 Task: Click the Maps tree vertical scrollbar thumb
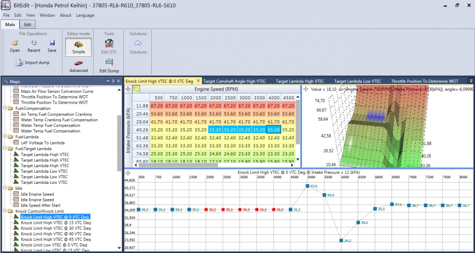pyautogui.click(x=119, y=143)
